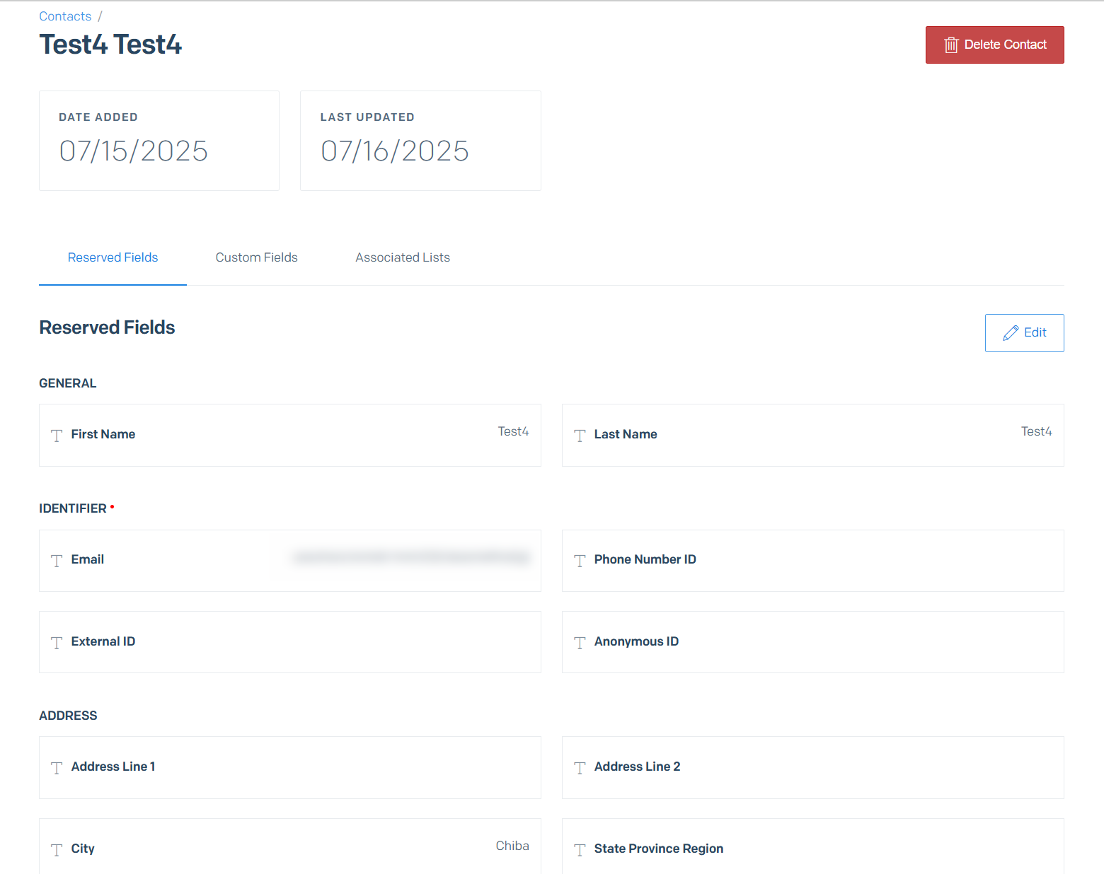Click the Address Line 2 field label
The height and width of the screenshot is (874, 1104).
tap(637, 767)
